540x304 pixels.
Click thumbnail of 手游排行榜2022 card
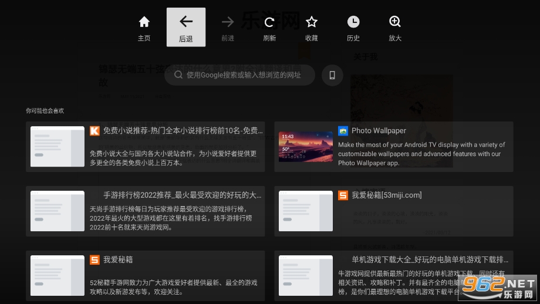[58, 211]
